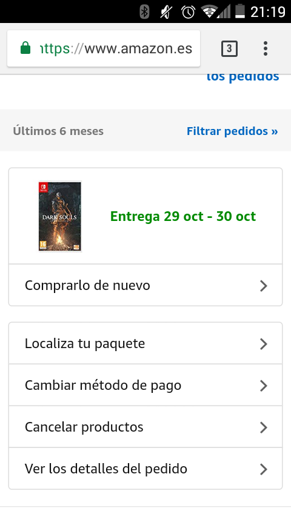Open the browser tab switcher showing 3
291x517 pixels.
click(x=229, y=49)
